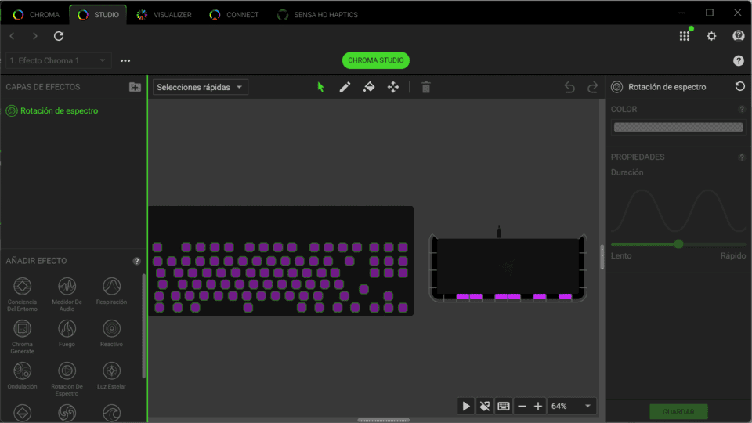Switch to the VISUALIZER tab
Viewport: 752px width, 423px height.
coord(164,14)
